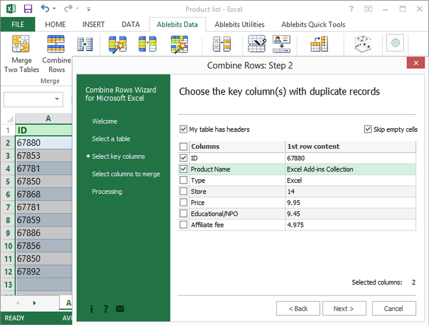Click the sheet tab scroll right arrow

(35, 303)
